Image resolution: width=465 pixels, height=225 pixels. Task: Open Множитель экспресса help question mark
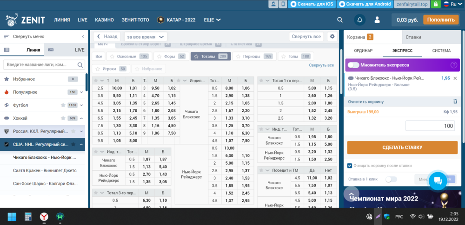pyautogui.click(x=454, y=65)
